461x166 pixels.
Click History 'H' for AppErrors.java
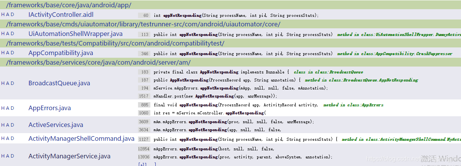3,108
